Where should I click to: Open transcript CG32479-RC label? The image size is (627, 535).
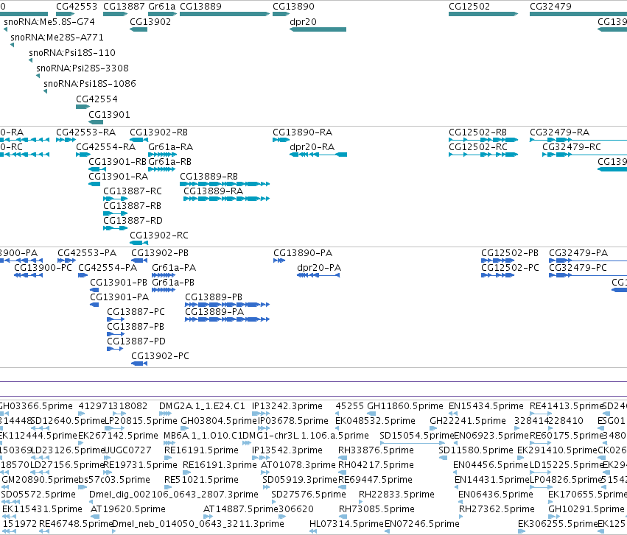point(572,147)
